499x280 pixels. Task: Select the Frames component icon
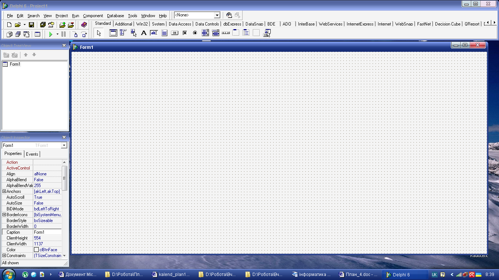point(113,33)
